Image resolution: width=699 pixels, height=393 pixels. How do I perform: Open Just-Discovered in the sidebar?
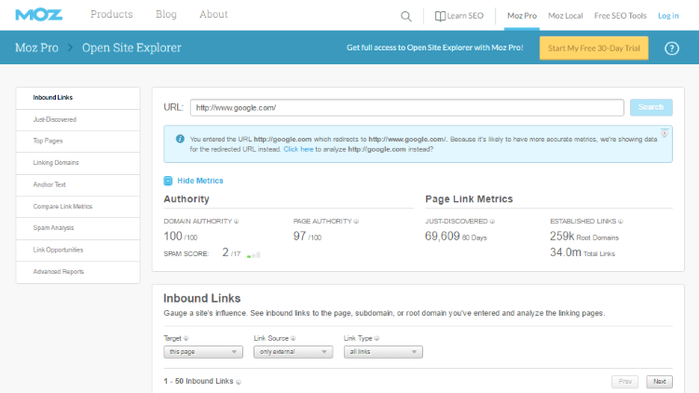tap(78, 120)
